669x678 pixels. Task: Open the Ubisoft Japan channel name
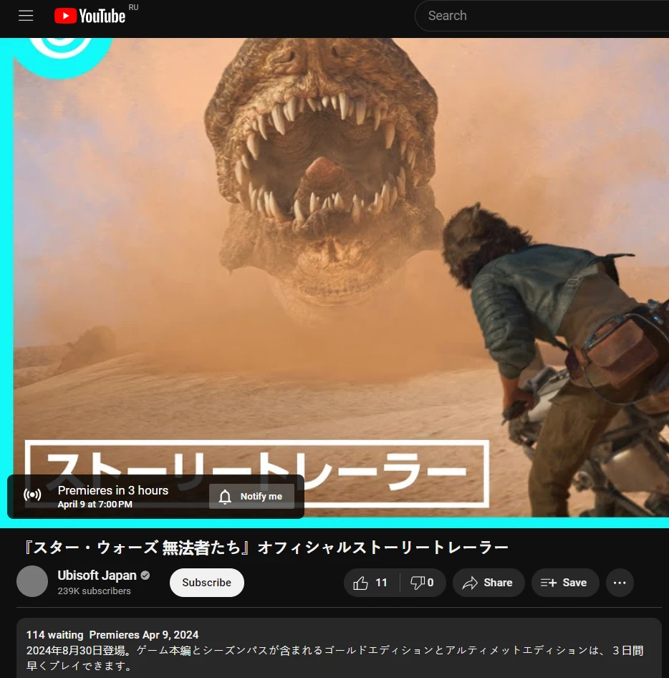97,576
